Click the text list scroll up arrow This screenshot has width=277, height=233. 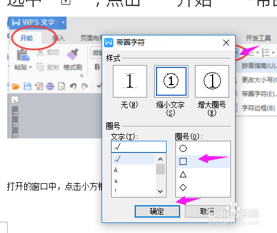click(161, 159)
